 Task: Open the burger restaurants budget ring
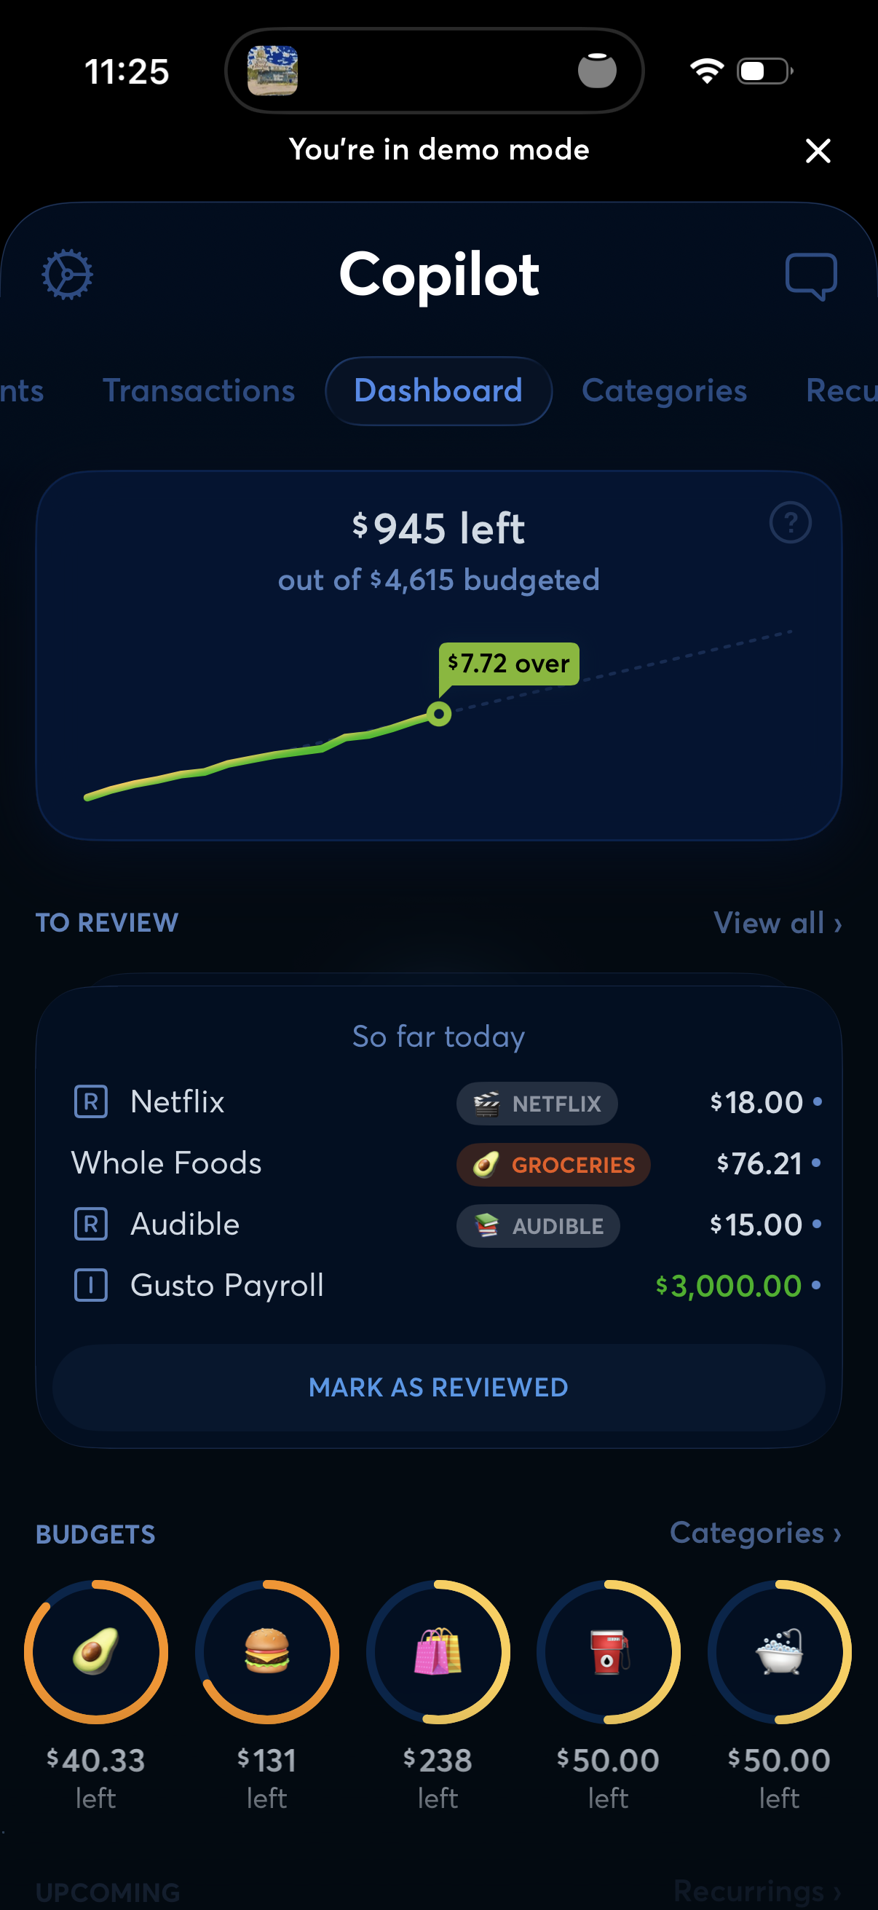tap(266, 1651)
